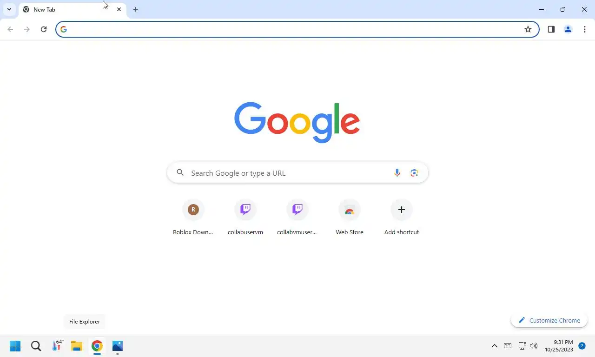The height and width of the screenshot is (357, 595).
Task: Click the Chrome address bar
Action: pyautogui.click(x=297, y=29)
